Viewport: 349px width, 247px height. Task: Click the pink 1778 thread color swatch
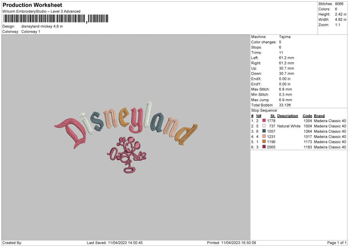point(264,121)
